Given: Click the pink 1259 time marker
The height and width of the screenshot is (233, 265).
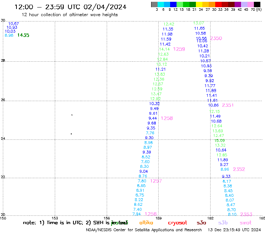Looking at the screenshot, I should click(179, 49).
